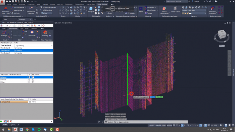This screenshot has width=235, height=132.
Task: Select View Section 3 row
Action: (x=27, y=48)
